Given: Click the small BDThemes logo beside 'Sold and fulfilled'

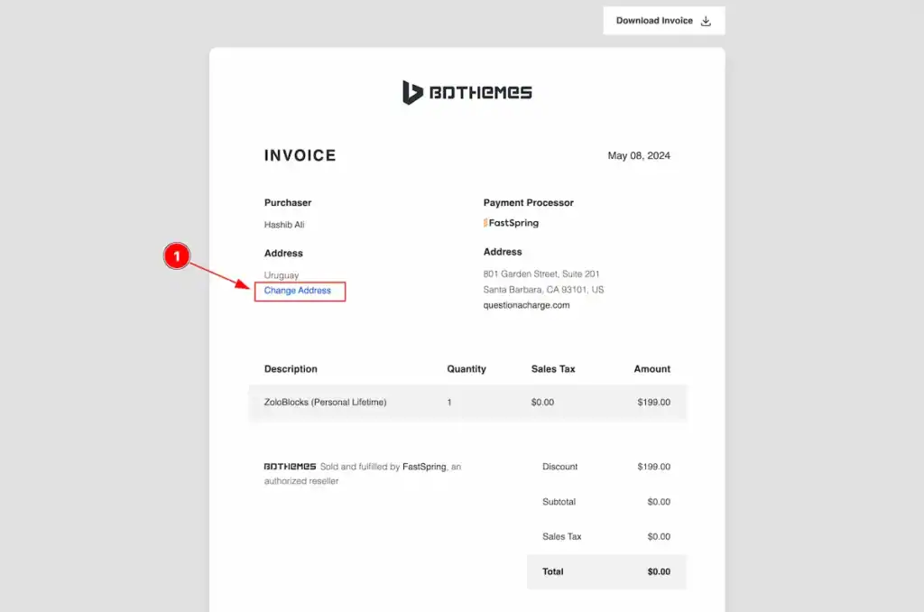Looking at the screenshot, I should (x=290, y=467).
